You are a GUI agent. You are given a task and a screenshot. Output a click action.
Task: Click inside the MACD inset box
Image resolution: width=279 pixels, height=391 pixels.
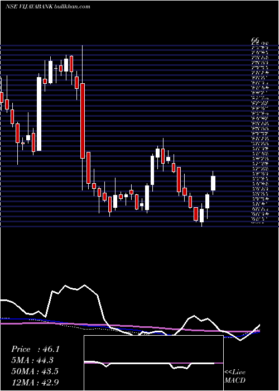click(x=153, y=363)
